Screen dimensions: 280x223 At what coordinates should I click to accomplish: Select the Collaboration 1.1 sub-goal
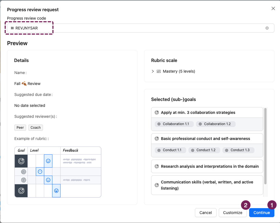(174, 124)
